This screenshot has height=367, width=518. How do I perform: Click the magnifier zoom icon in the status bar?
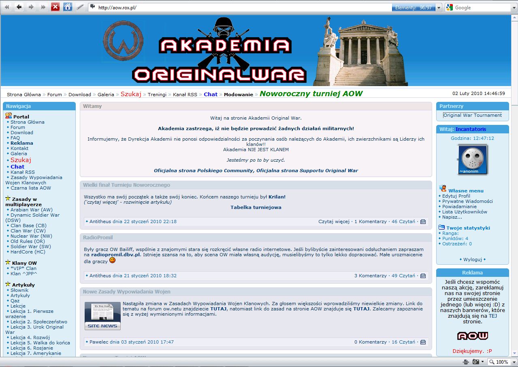click(491, 362)
